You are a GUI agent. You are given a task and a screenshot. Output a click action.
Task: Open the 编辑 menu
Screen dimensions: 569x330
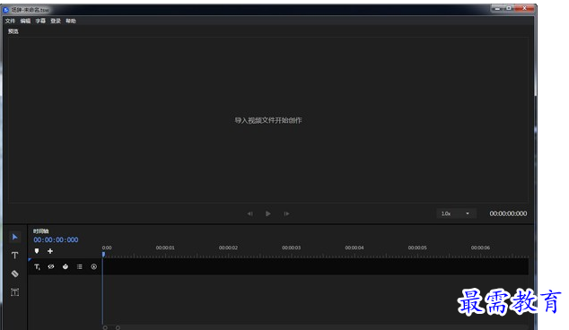point(25,21)
